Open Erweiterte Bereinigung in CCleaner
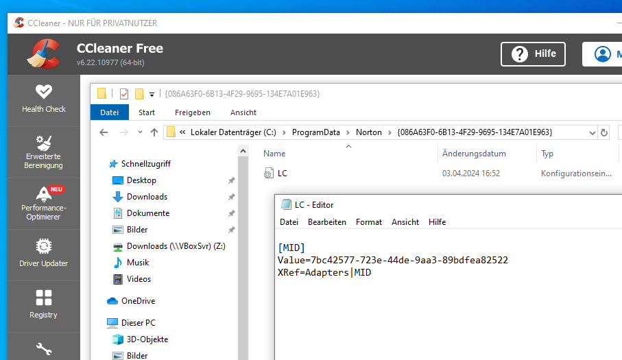Image resolution: width=622 pixels, height=360 pixels. [x=44, y=152]
